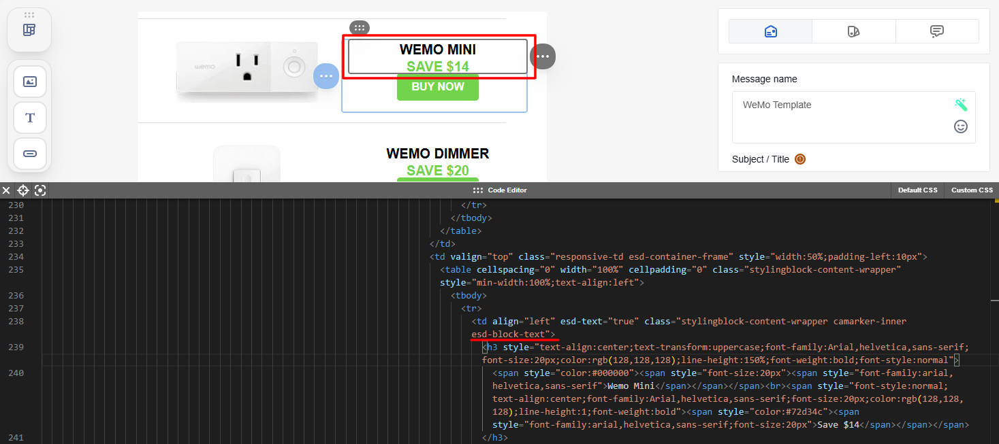Open the emoji picker smiley icon

[x=961, y=126]
